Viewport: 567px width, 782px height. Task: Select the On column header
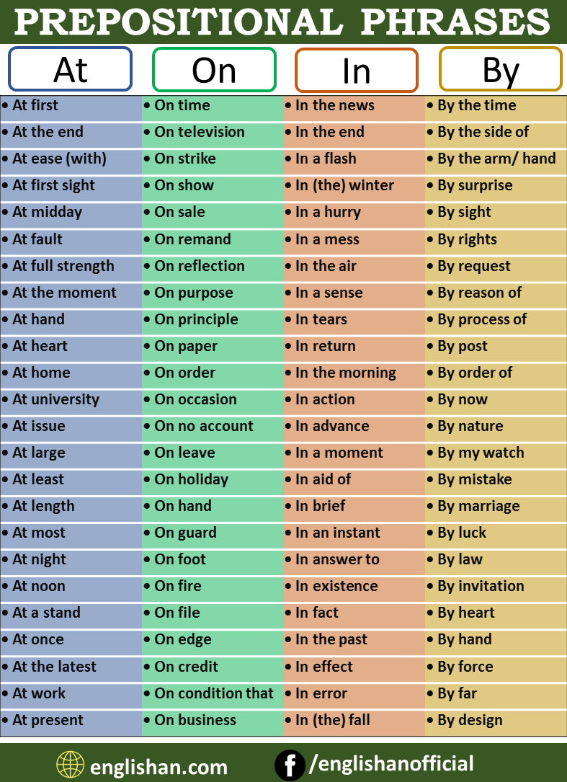point(214,69)
